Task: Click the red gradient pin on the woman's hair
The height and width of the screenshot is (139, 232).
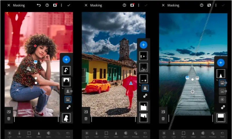Action: pyautogui.click(x=35, y=46)
